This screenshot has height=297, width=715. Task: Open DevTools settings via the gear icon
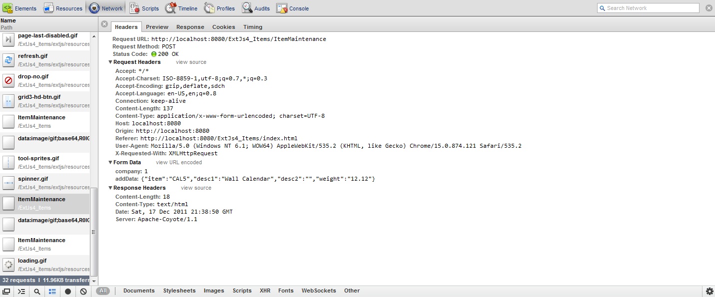(x=709, y=290)
